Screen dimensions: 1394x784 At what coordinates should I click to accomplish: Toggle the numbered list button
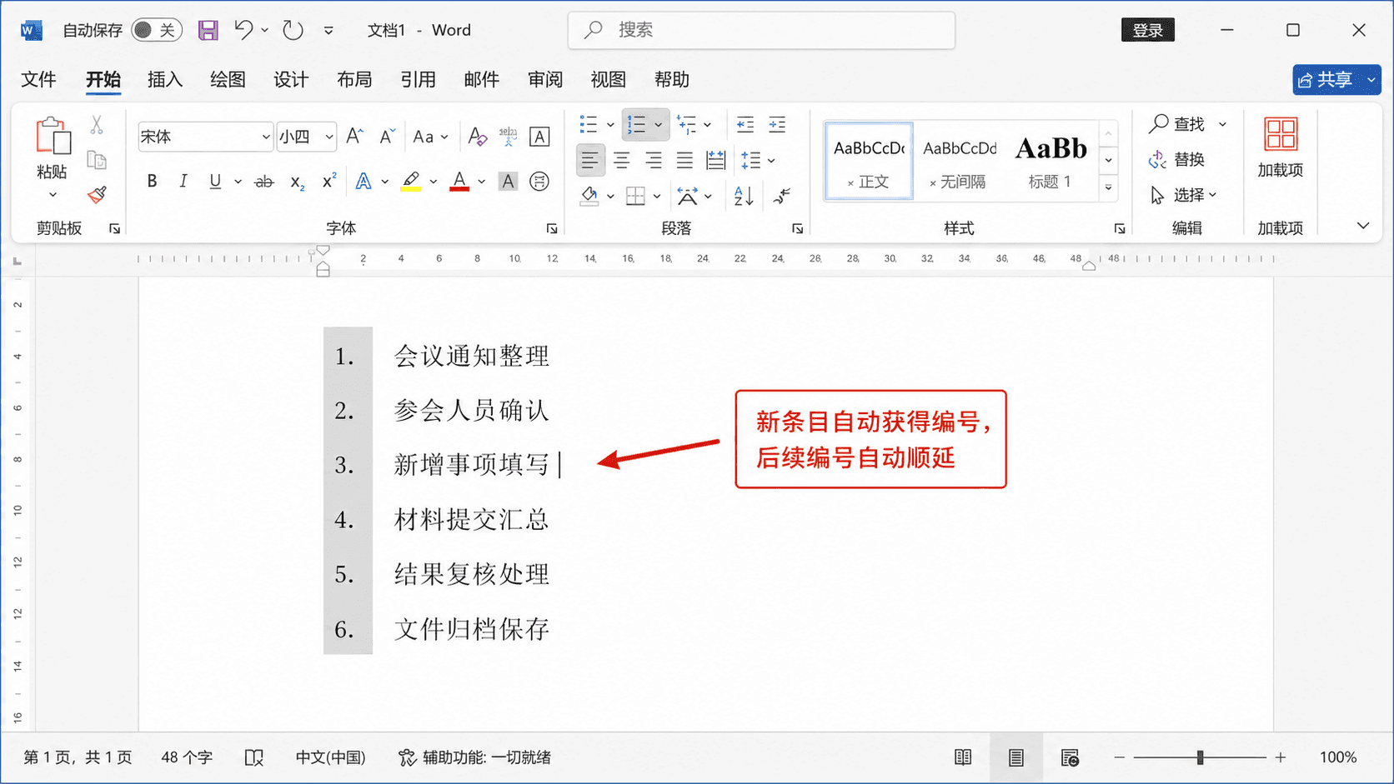(x=637, y=125)
